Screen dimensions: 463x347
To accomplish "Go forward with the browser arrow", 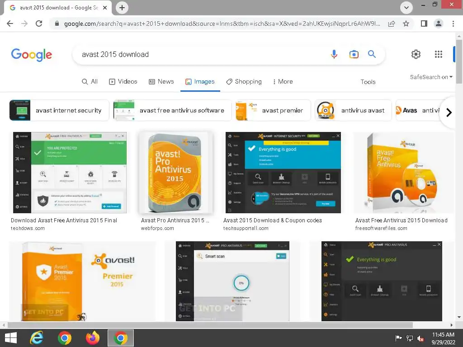I will pos(24,23).
